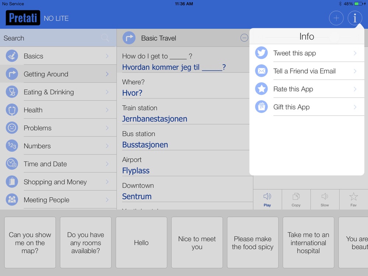
Task: Select Tweet this app
Action: [x=307, y=53]
